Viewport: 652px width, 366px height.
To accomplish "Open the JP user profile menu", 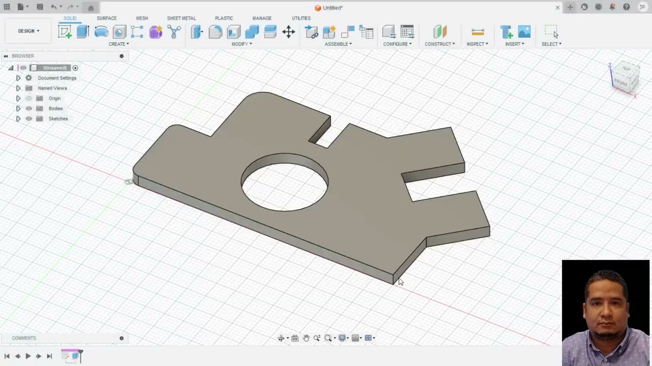I will pos(642,7).
